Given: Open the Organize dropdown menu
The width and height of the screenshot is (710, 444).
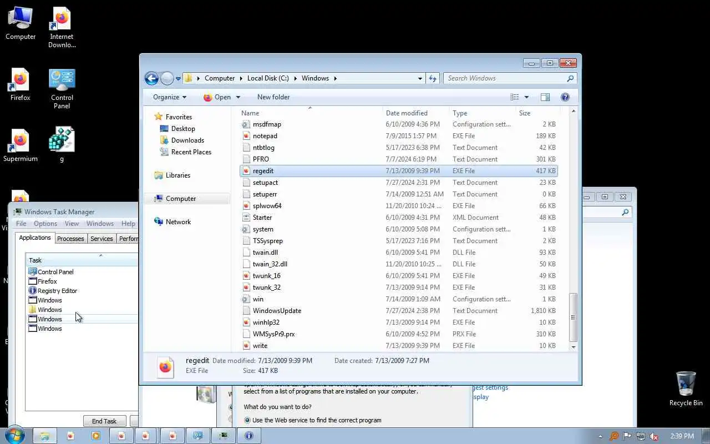Looking at the screenshot, I should (170, 97).
